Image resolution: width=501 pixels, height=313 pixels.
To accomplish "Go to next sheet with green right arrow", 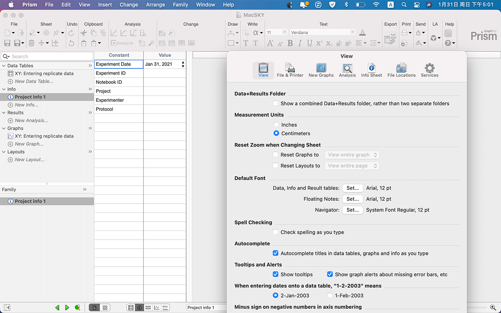I will 67,308.
